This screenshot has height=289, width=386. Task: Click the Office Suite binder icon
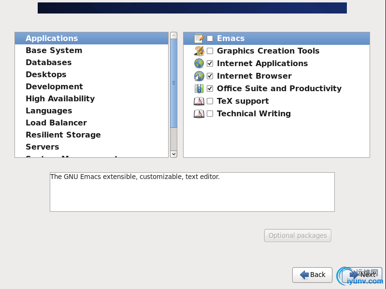click(199, 89)
